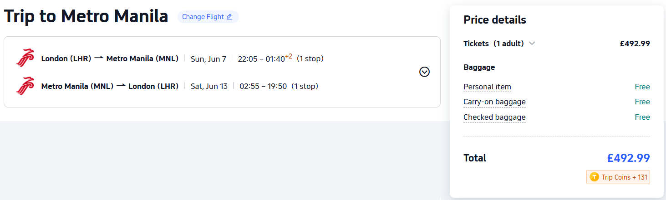The image size is (666, 200).
Task: Click the +2 day arrival indicator
Action: (289, 56)
